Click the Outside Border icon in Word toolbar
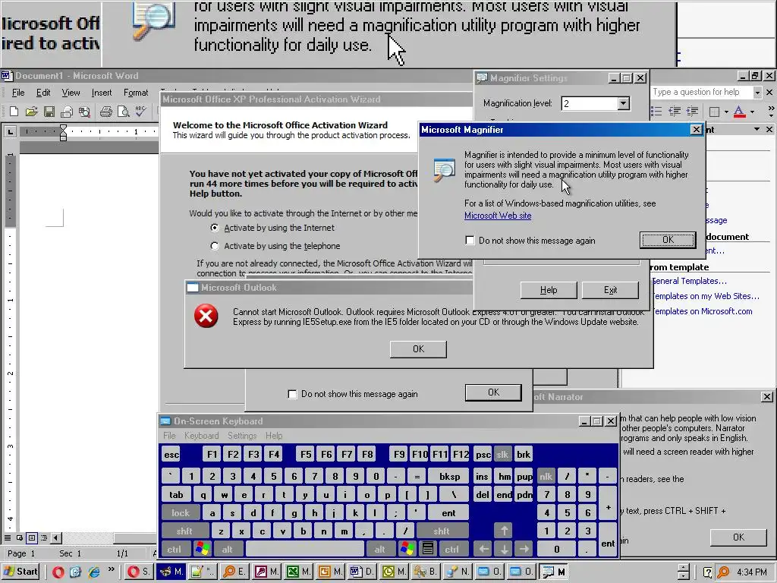The height and width of the screenshot is (583, 777). tap(714, 112)
